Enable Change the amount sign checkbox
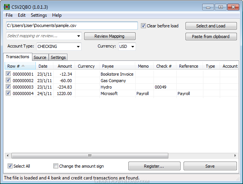Viewport: 243px width, 184px height. click(x=56, y=166)
